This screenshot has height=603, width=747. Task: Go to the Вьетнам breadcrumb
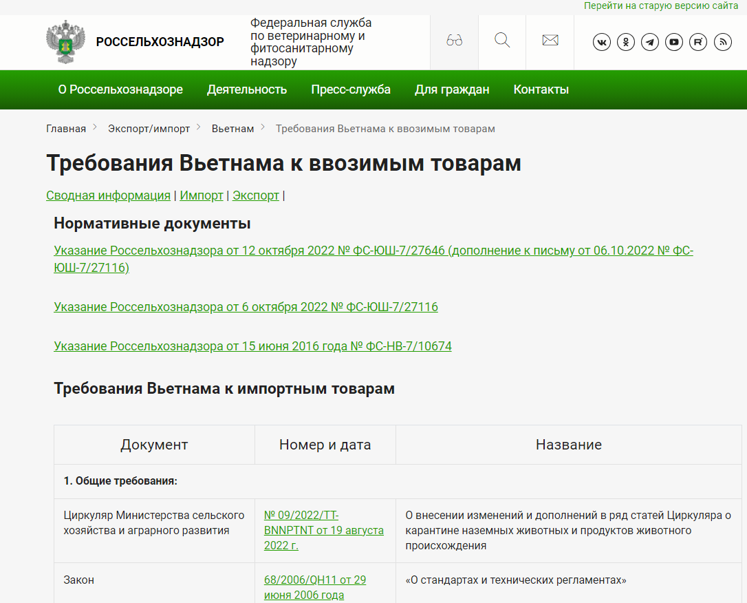(233, 129)
